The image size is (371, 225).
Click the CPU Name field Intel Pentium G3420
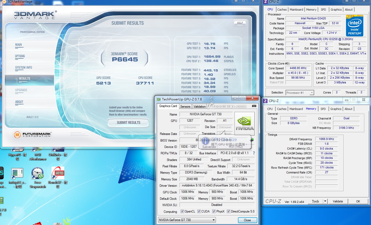[313, 19]
